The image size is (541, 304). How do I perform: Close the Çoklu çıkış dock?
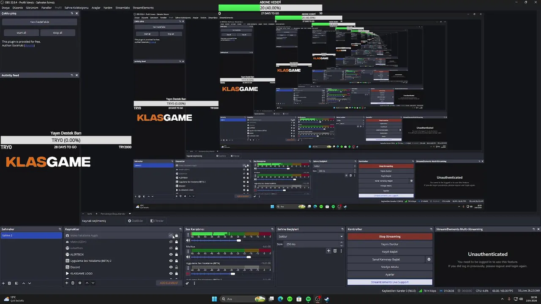(77, 14)
